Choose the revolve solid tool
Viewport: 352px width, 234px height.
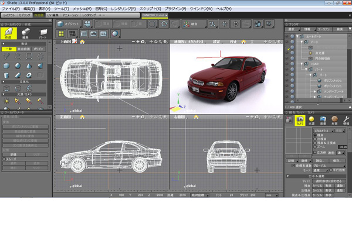[x=18, y=88]
